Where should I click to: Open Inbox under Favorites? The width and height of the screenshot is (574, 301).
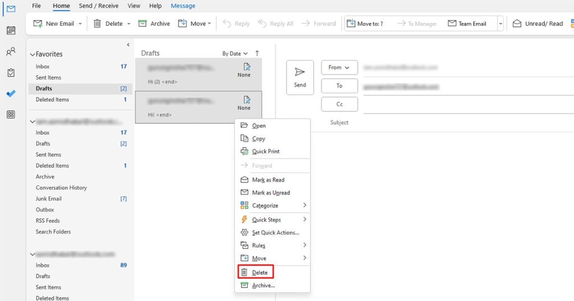80,67
